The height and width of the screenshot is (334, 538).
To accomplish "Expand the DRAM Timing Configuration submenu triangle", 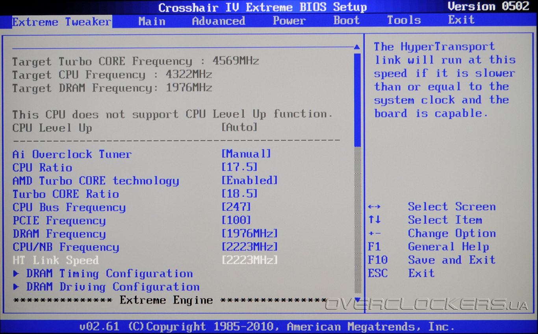I will click(x=16, y=273).
